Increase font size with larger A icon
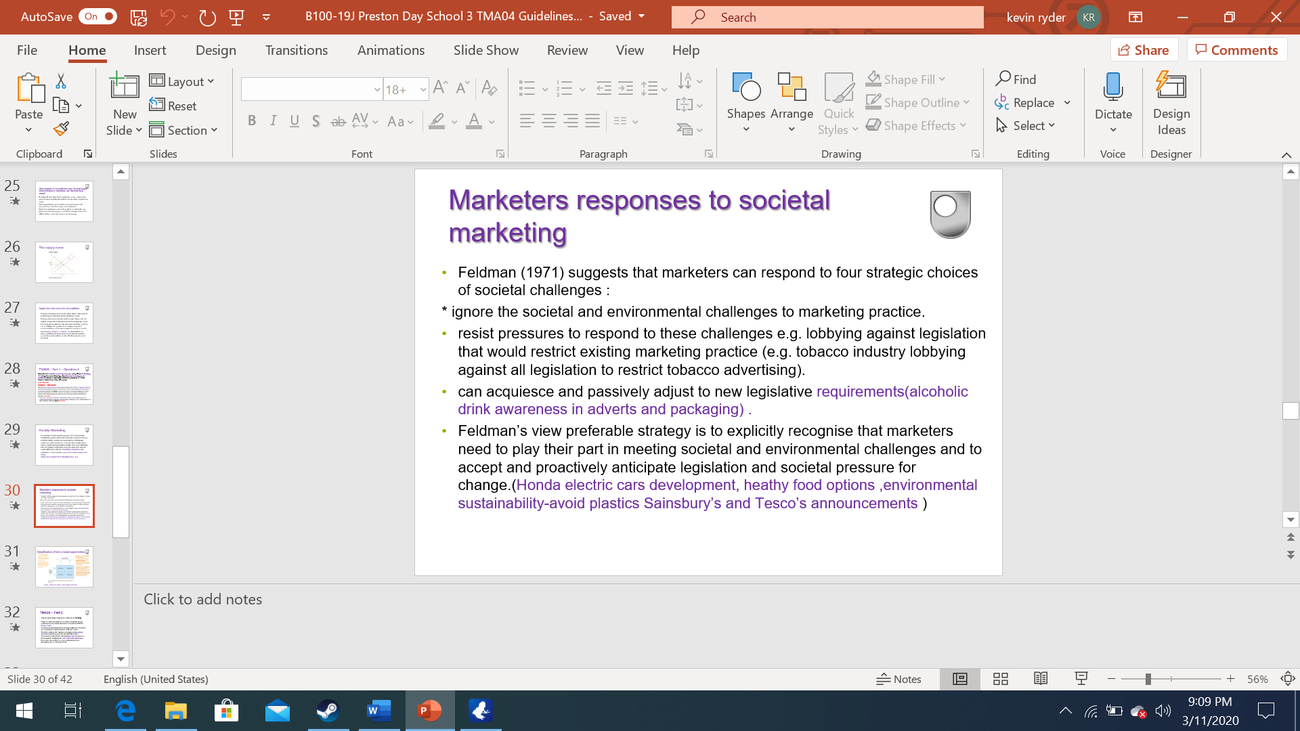This screenshot has height=731, width=1300. [440, 87]
